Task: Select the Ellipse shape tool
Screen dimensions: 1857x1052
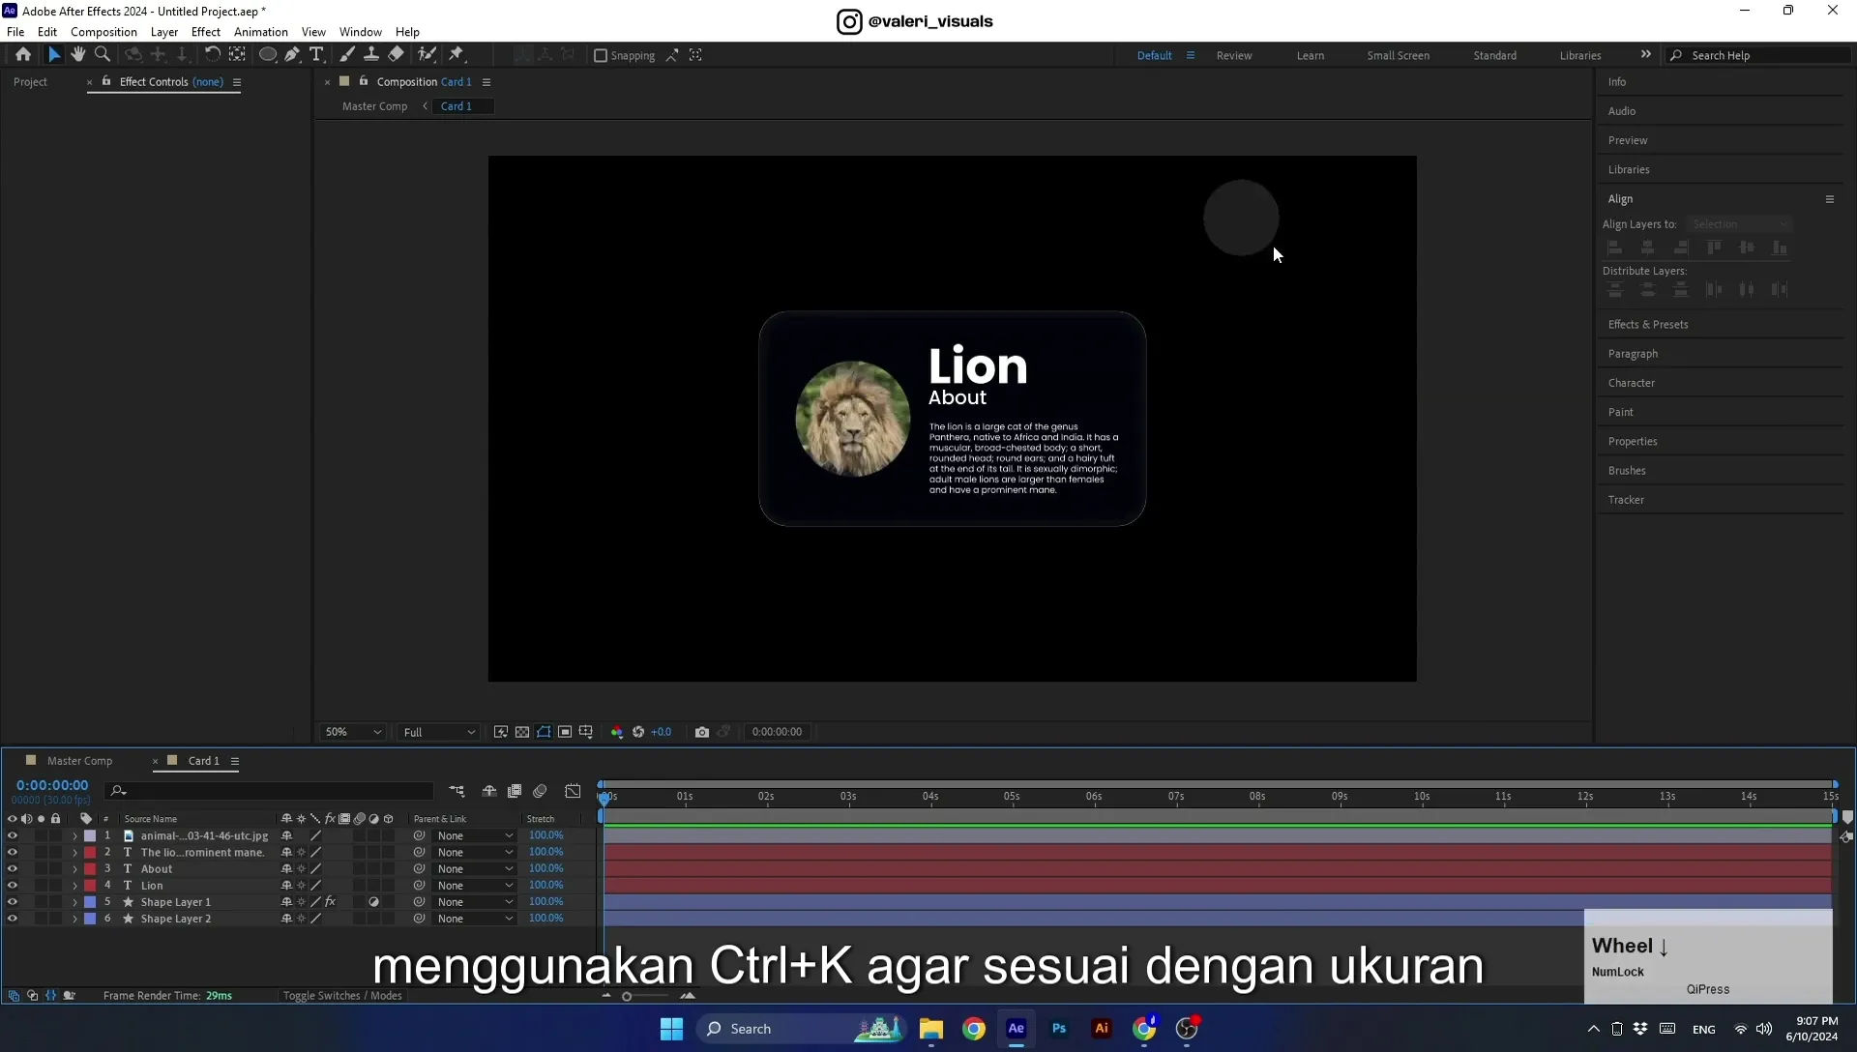Action: click(x=268, y=55)
